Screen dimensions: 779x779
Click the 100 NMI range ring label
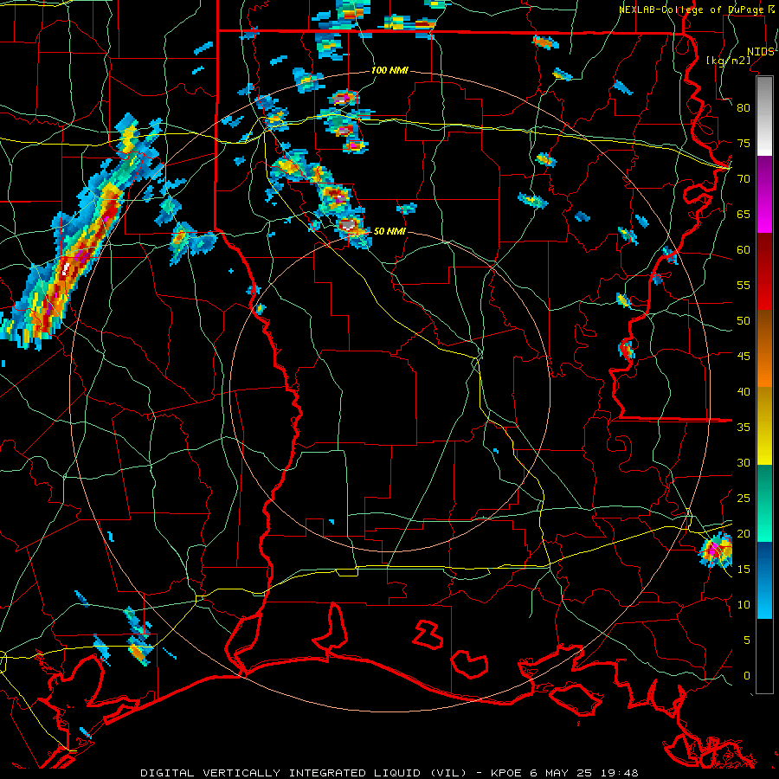click(389, 71)
